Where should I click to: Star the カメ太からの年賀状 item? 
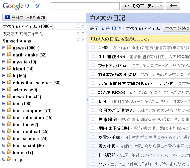tap(93, 74)
